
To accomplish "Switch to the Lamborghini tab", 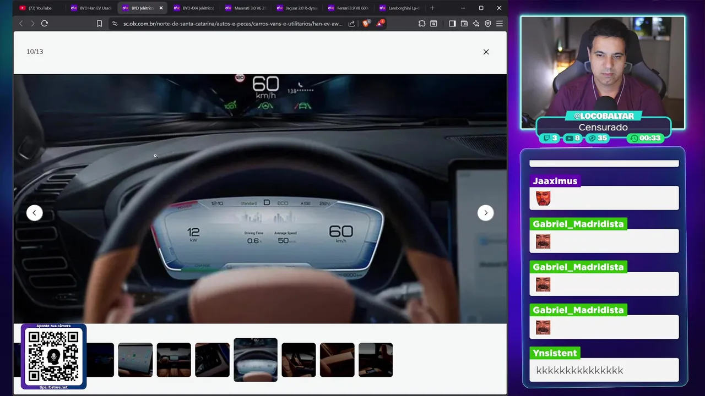I will (x=400, y=8).
